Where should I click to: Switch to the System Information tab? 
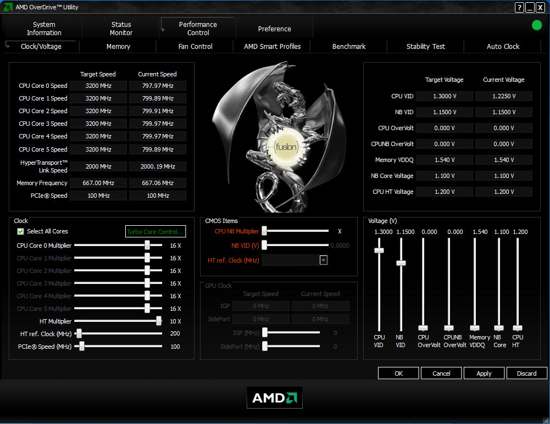point(44,29)
